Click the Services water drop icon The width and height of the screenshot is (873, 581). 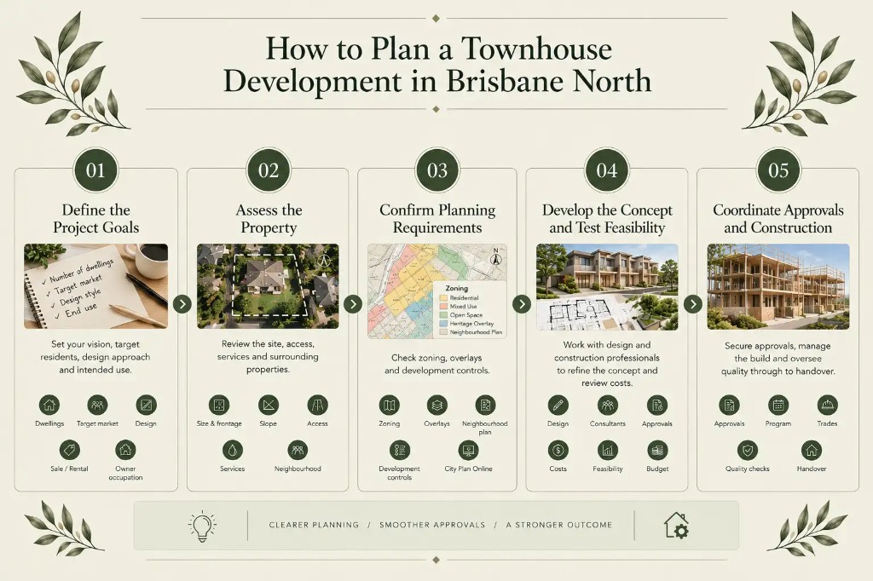(x=232, y=450)
